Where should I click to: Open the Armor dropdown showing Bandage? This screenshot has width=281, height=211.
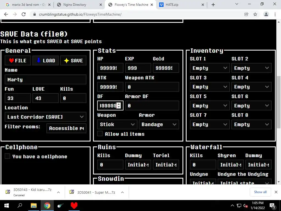(x=159, y=124)
